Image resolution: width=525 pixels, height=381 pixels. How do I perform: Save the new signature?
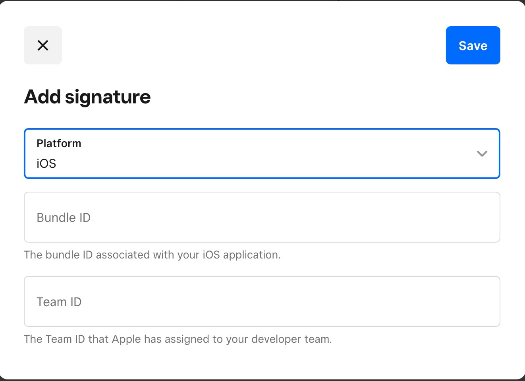tap(473, 45)
